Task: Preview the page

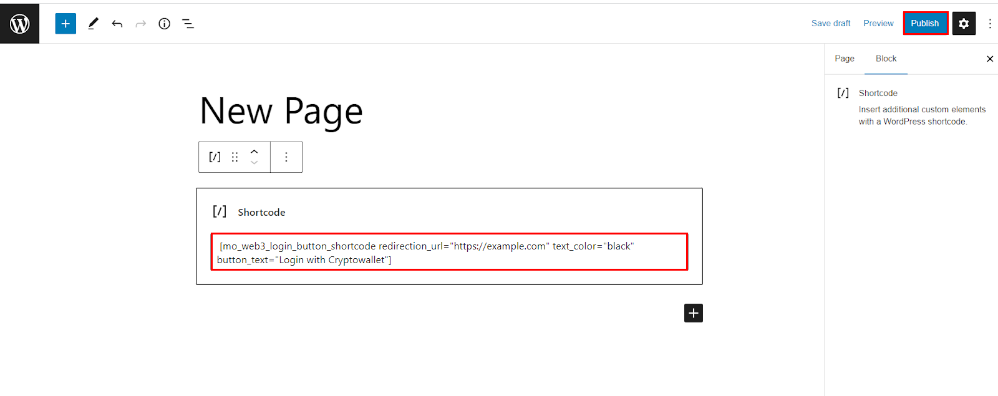Action: (878, 23)
